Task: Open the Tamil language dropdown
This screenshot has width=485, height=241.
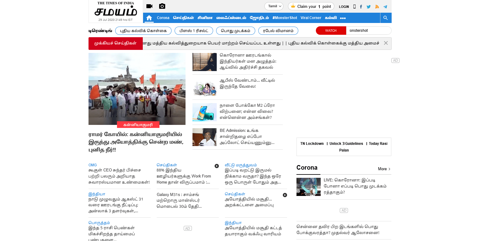Action: click(x=274, y=6)
